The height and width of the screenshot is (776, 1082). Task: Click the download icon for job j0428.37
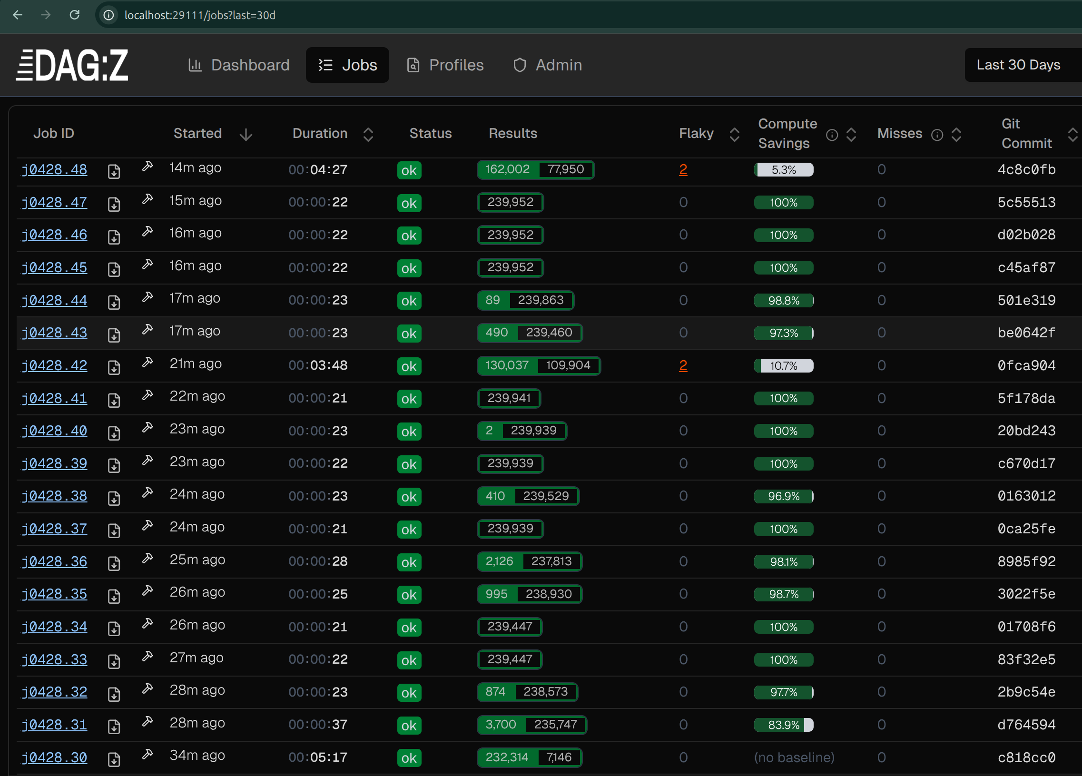pyautogui.click(x=114, y=531)
